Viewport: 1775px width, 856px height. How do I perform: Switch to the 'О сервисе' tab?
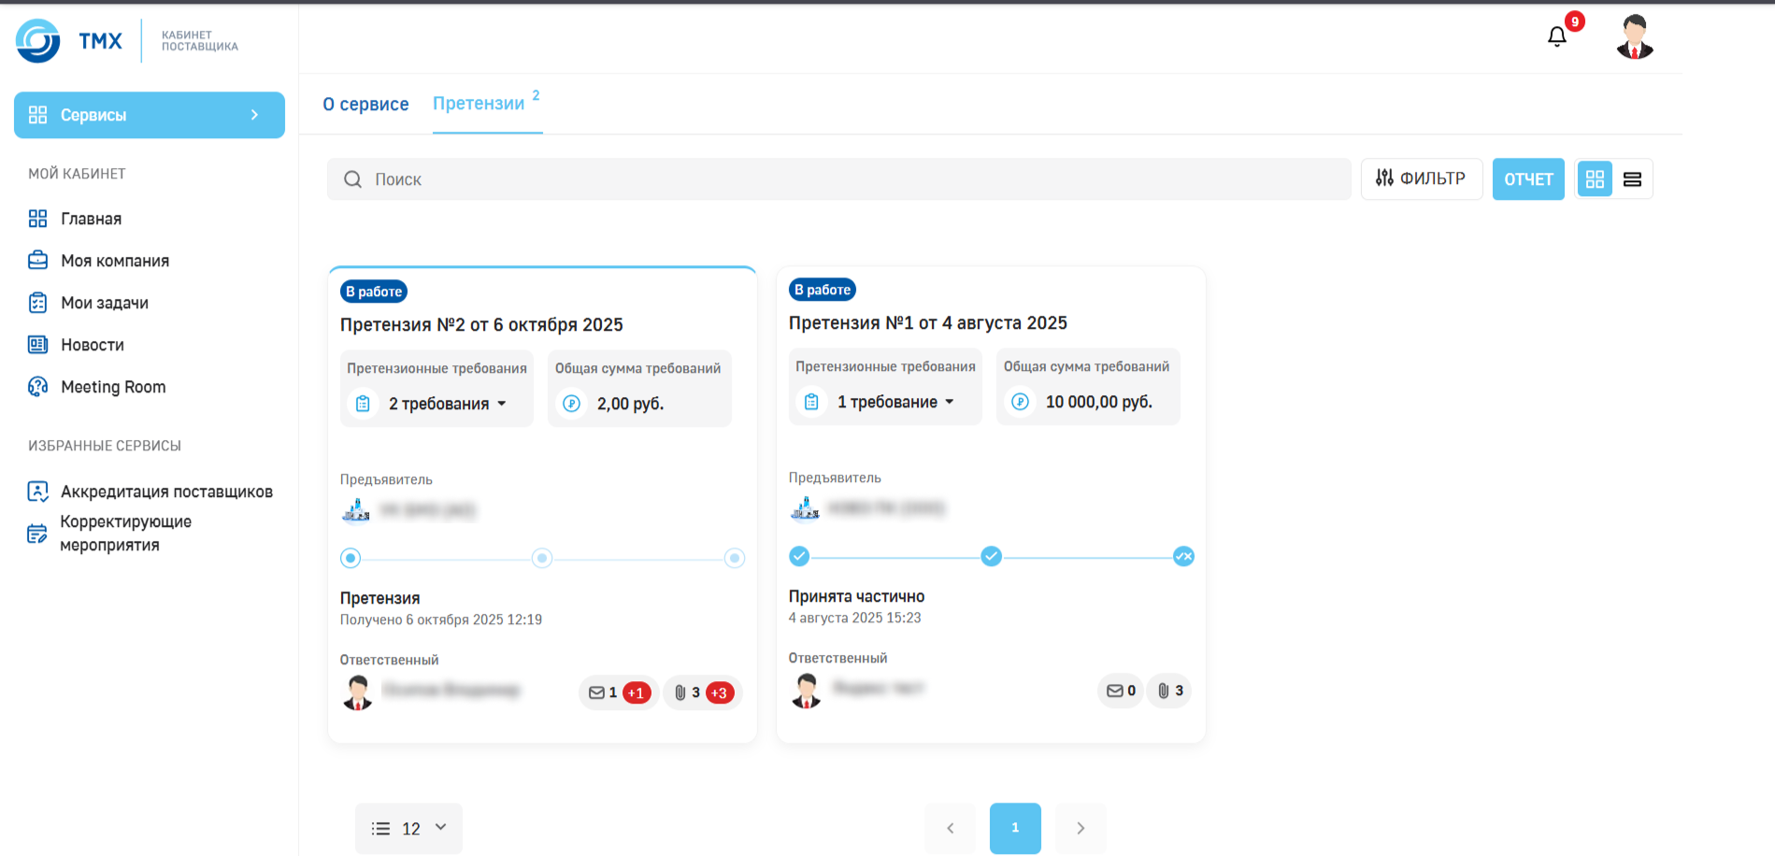click(x=365, y=104)
